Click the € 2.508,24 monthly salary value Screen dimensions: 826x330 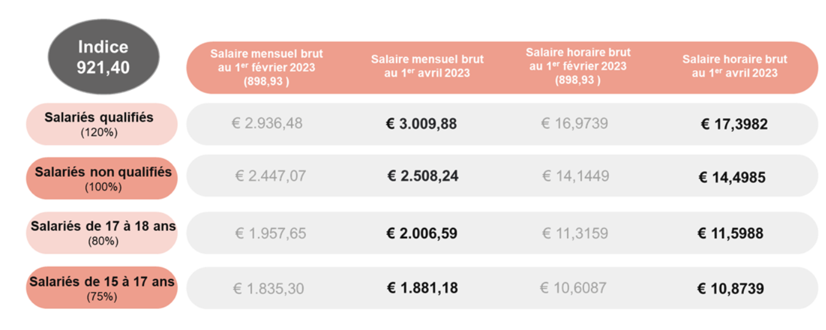click(x=422, y=176)
